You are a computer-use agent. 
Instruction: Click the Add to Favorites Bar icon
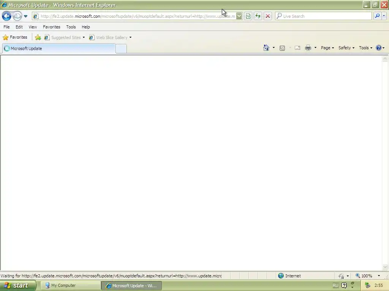[x=38, y=38]
